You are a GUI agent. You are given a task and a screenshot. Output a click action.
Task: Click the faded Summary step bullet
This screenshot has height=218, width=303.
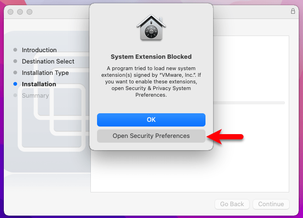click(x=15, y=95)
